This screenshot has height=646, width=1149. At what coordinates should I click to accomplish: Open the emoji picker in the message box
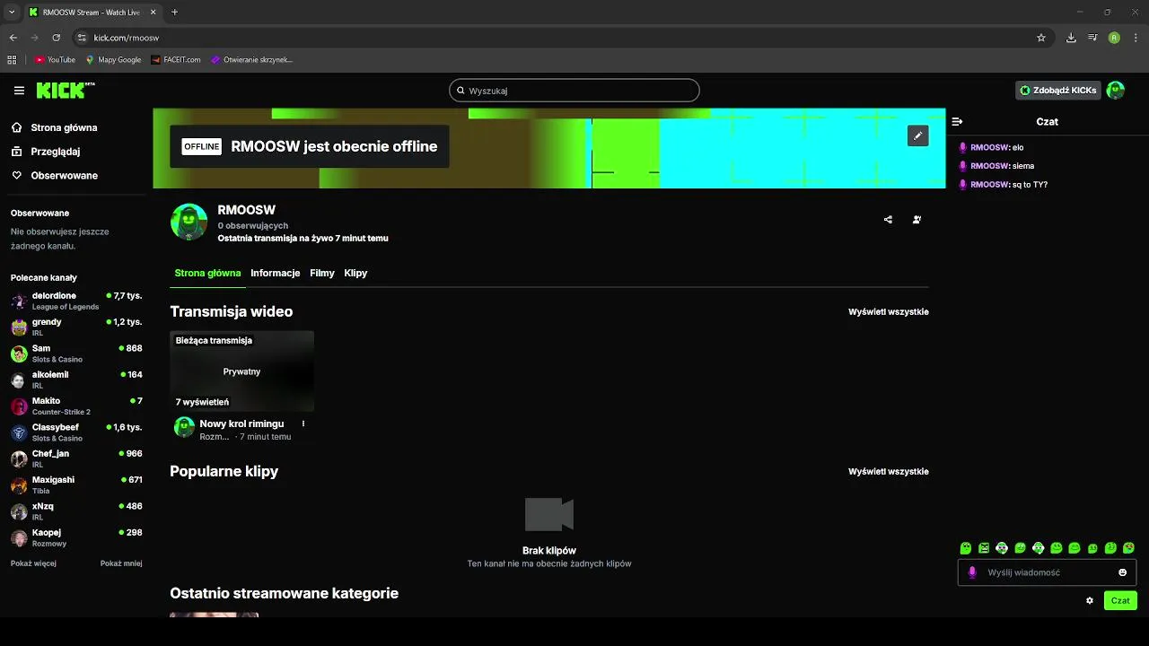click(x=1122, y=572)
